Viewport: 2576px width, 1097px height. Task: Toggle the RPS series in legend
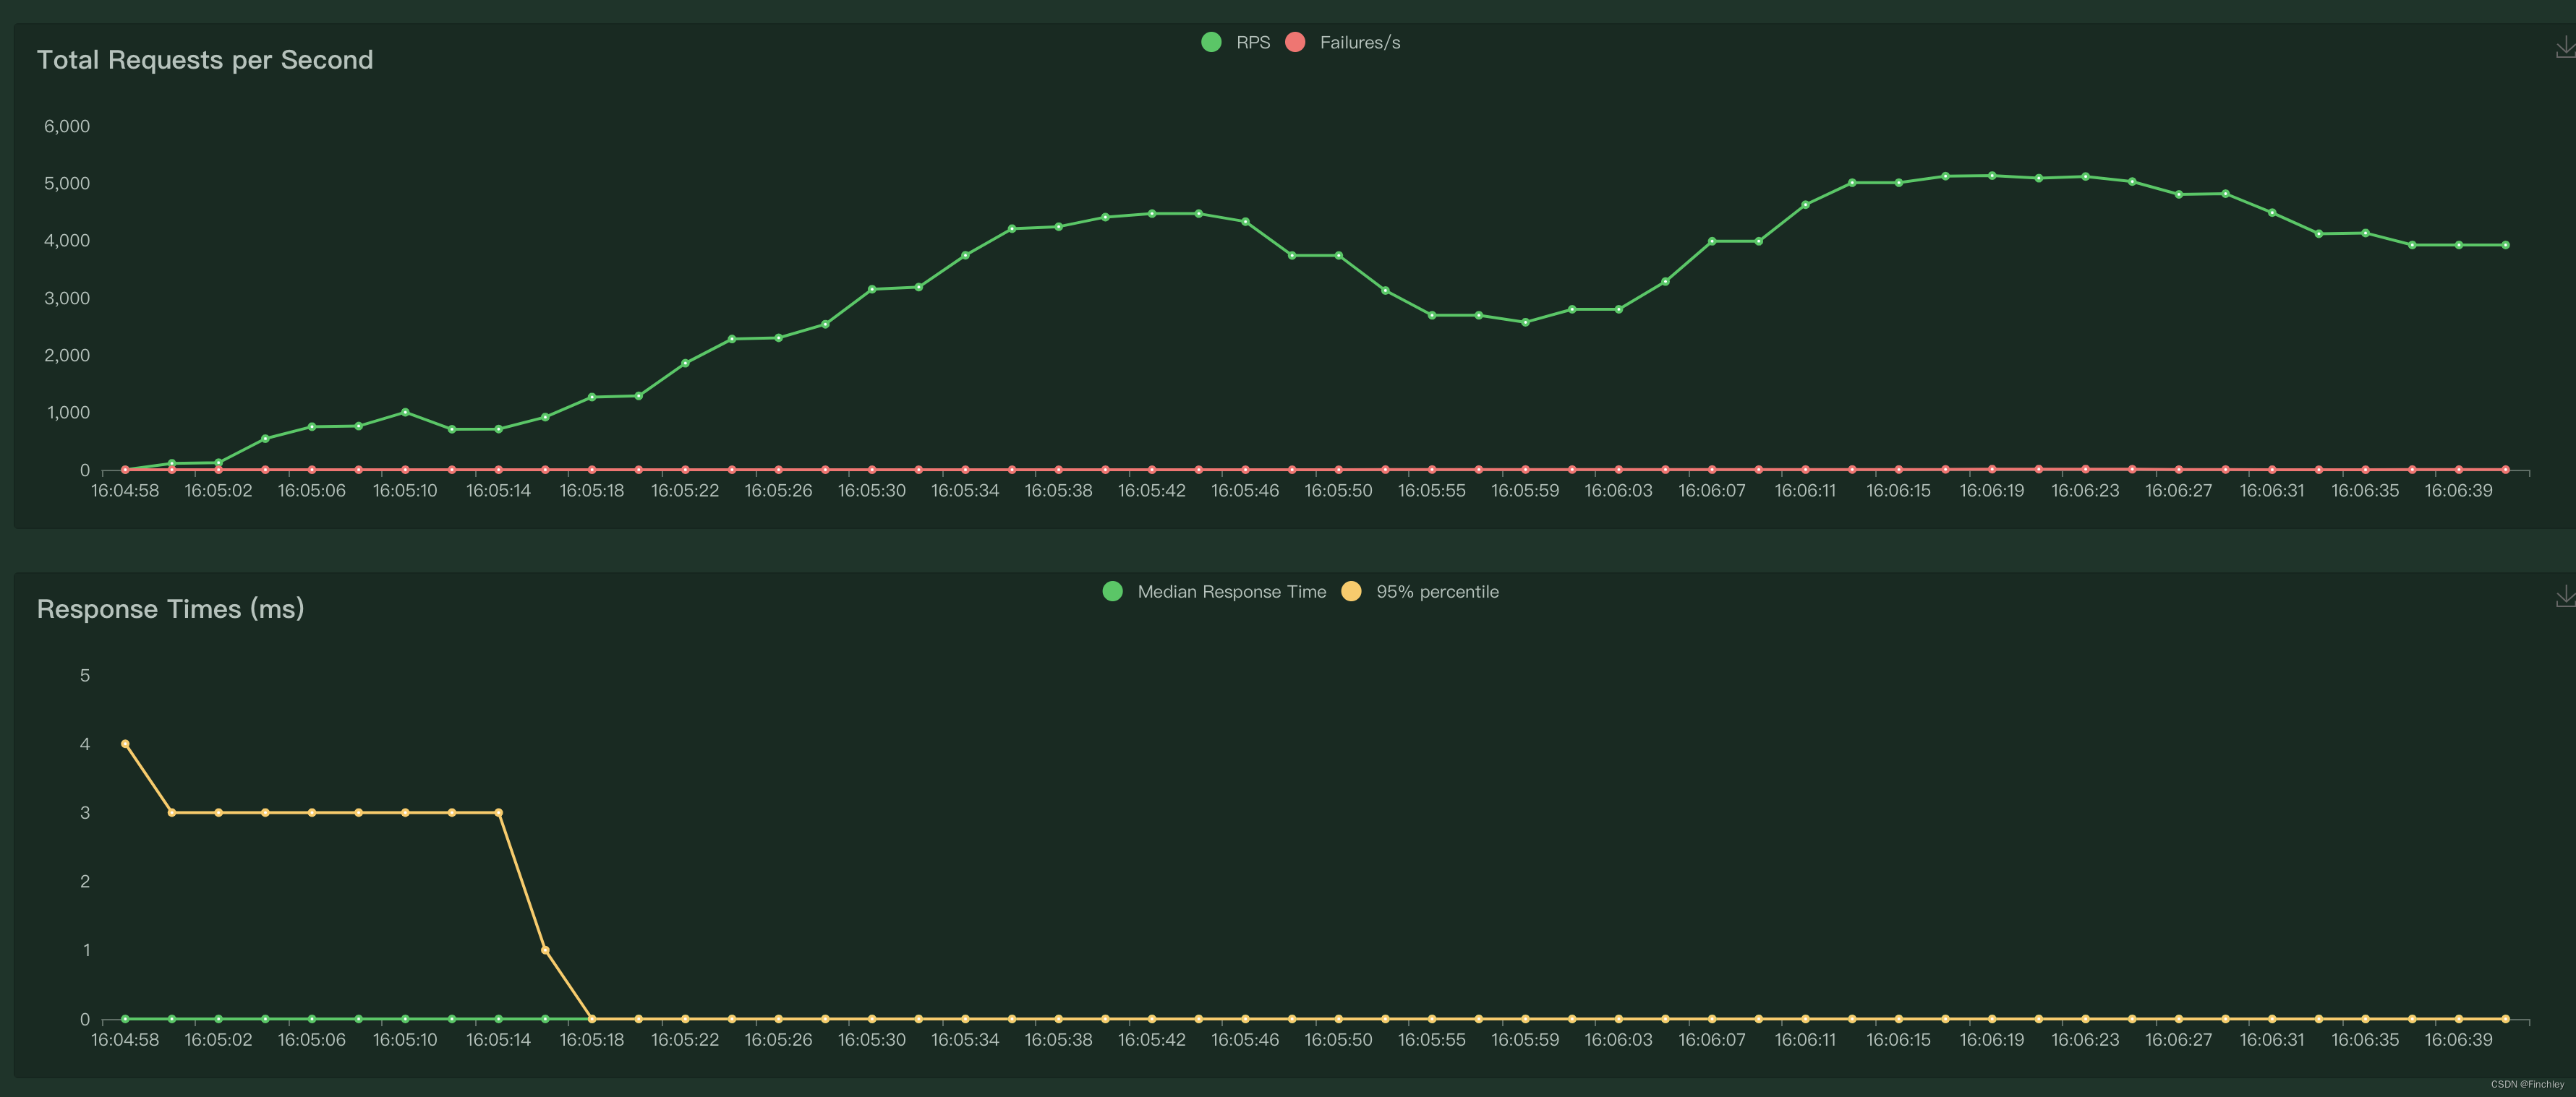coord(1235,42)
